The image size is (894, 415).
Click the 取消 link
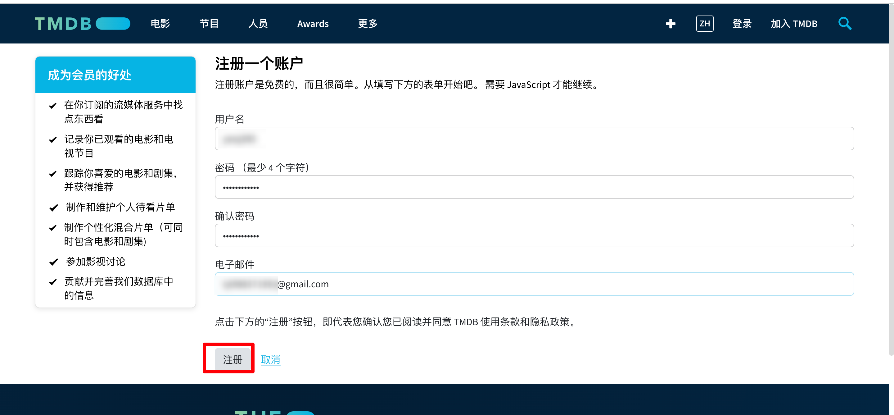click(x=270, y=359)
